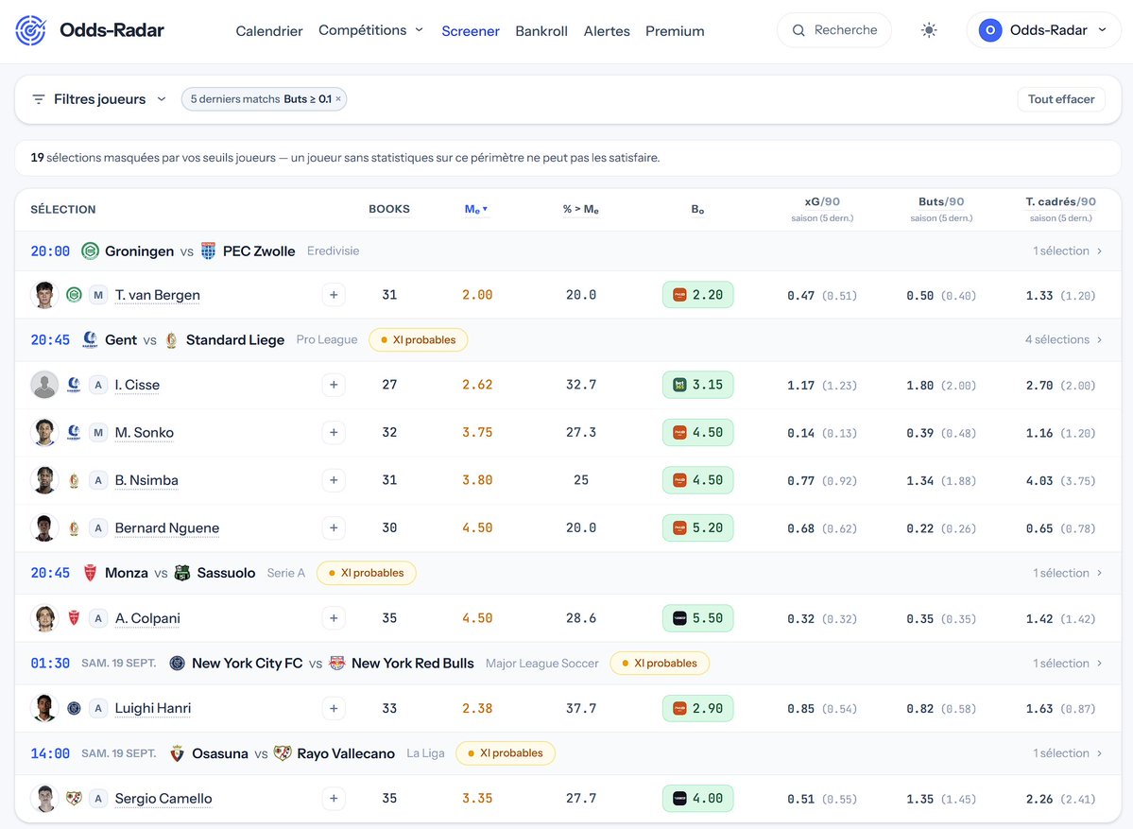
Task: Click XI probables badge for Gent match
Action: (419, 339)
